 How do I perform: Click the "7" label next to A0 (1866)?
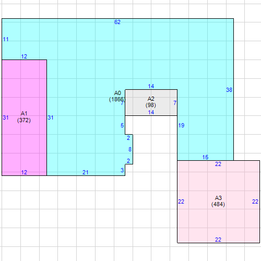(x=122, y=103)
